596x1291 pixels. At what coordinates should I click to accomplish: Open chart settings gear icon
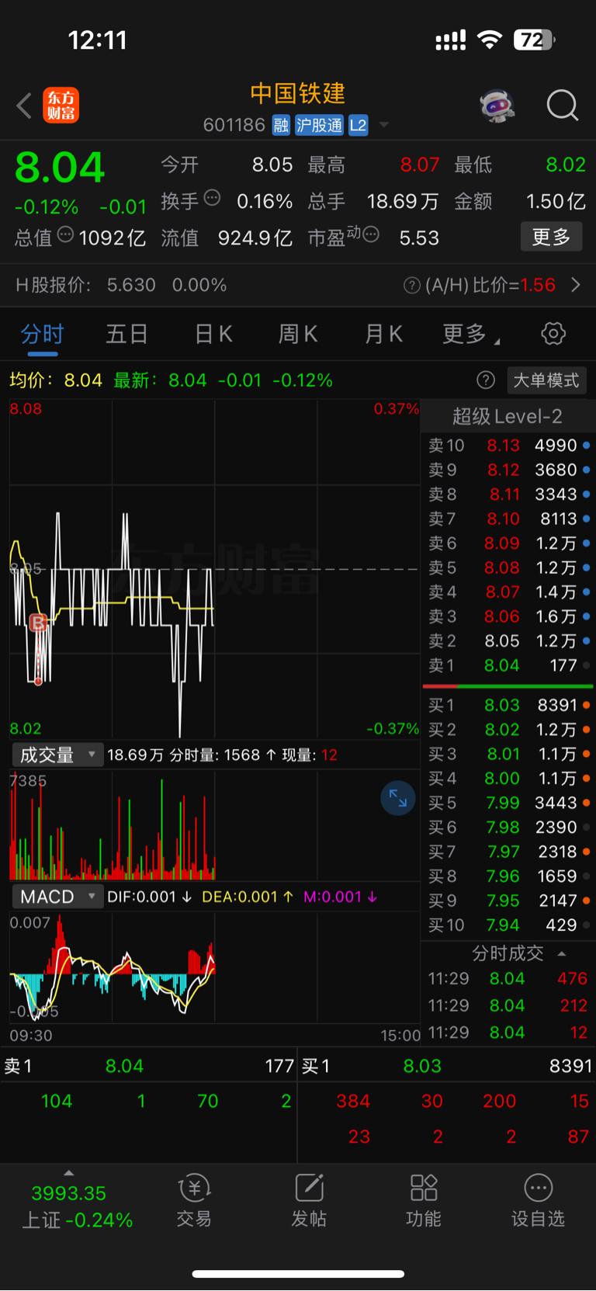(x=553, y=334)
